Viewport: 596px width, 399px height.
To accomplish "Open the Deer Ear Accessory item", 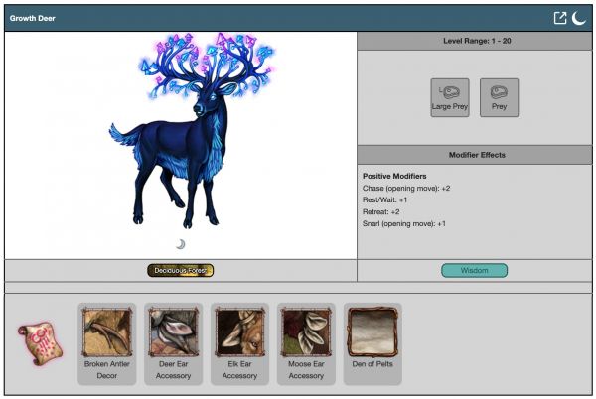I will point(173,343).
